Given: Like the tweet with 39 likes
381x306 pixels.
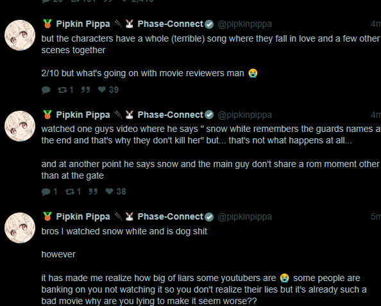Looking at the screenshot, I should [102, 90].
